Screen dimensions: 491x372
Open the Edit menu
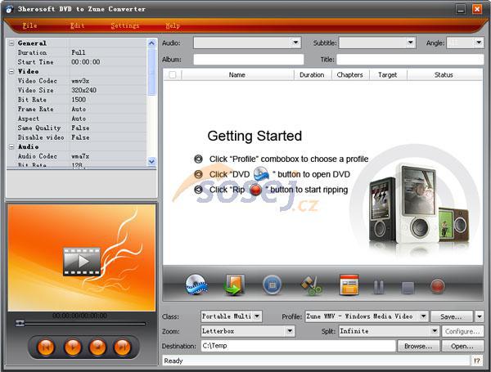pyautogui.click(x=78, y=25)
